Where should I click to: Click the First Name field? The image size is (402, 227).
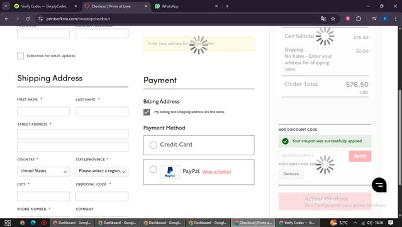(x=43, y=111)
